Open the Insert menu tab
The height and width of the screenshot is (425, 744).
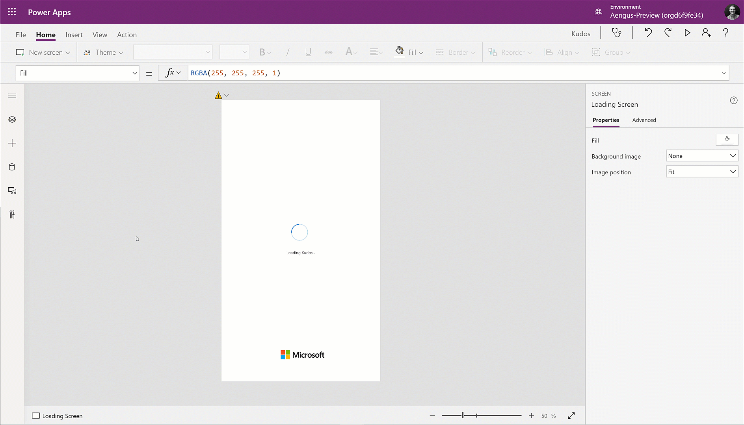coord(74,35)
